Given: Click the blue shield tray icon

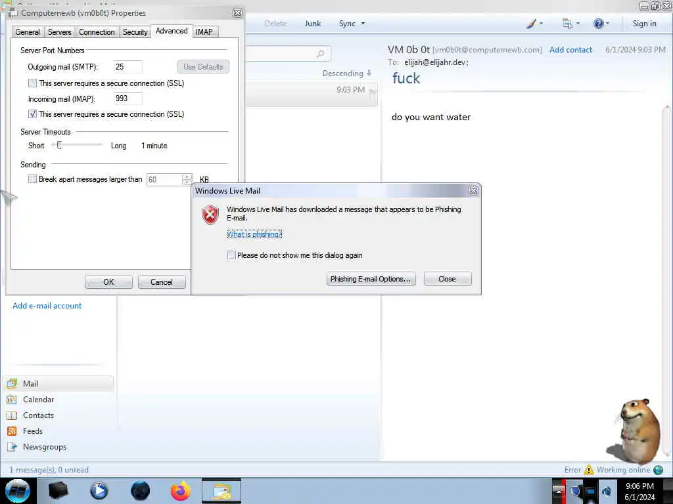Looking at the screenshot, I should pos(576,491).
